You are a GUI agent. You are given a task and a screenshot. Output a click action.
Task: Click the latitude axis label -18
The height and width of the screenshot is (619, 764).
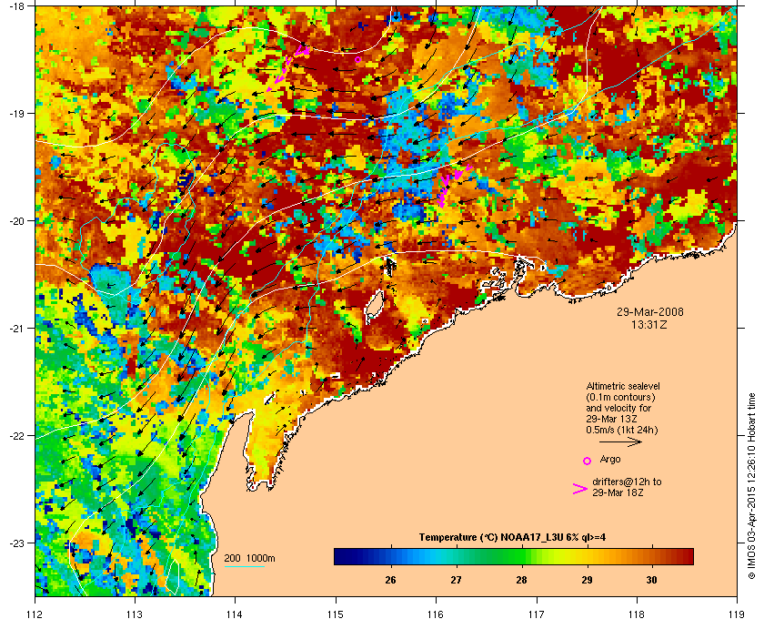(16, 5)
